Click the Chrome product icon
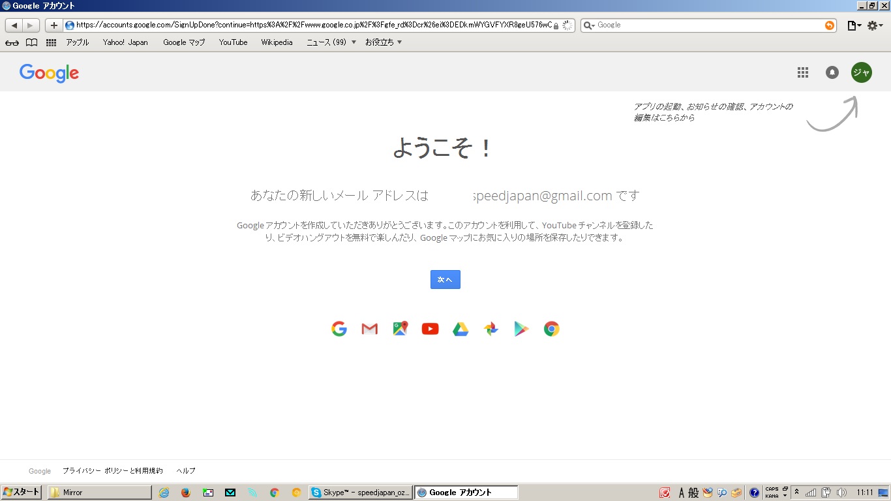This screenshot has height=501, width=891. pos(552,329)
